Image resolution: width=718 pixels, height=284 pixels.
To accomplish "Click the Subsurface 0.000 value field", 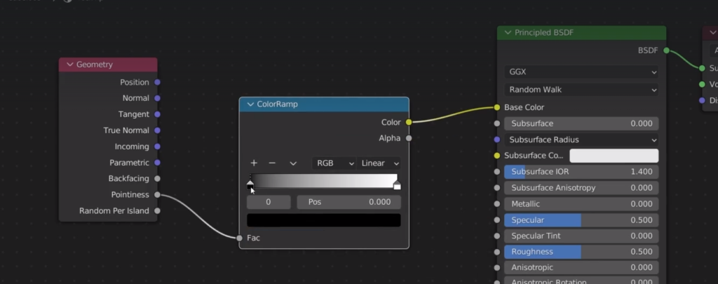I will pos(581,123).
